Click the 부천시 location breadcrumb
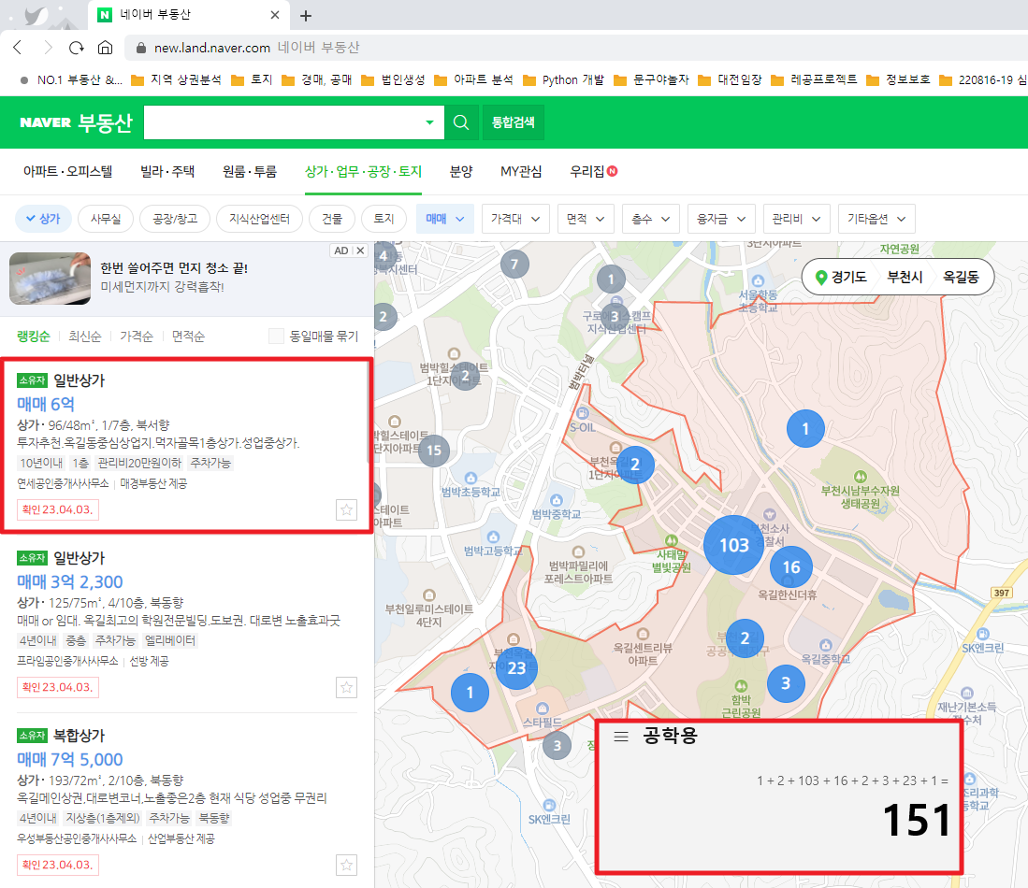Image resolution: width=1028 pixels, height=888 pixels. click(x=905, y=278)
